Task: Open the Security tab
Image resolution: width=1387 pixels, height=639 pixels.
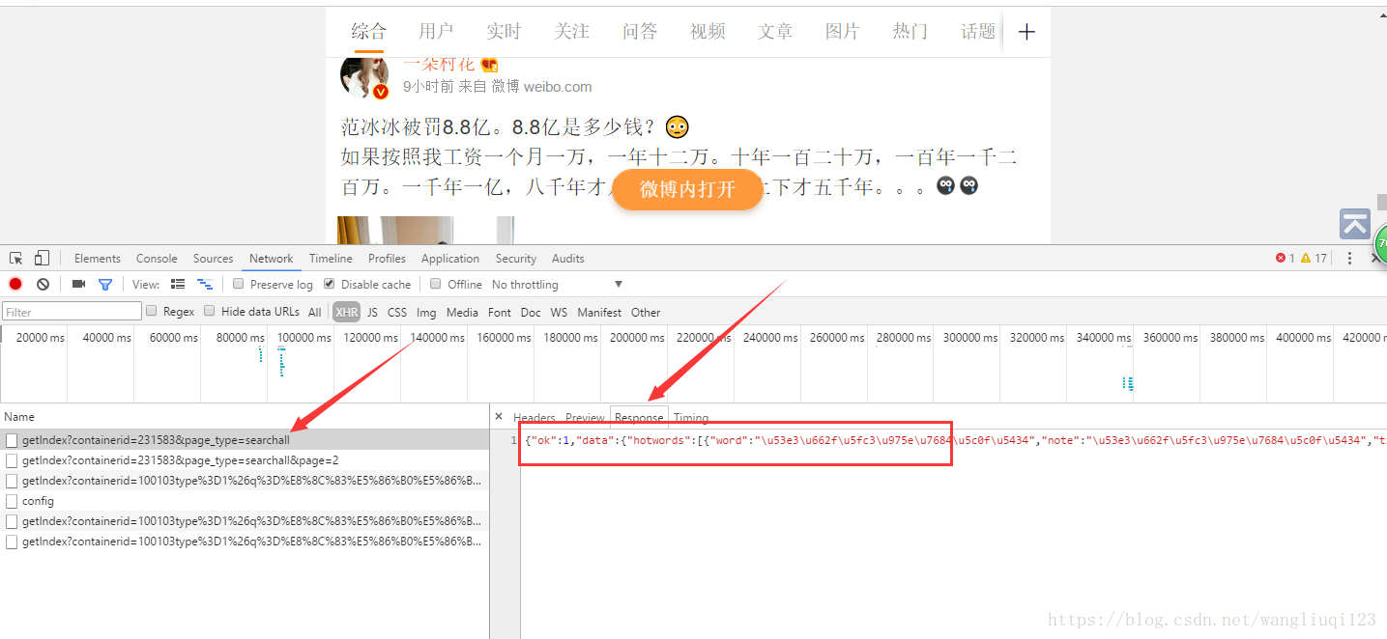Action: coord(516,258)
